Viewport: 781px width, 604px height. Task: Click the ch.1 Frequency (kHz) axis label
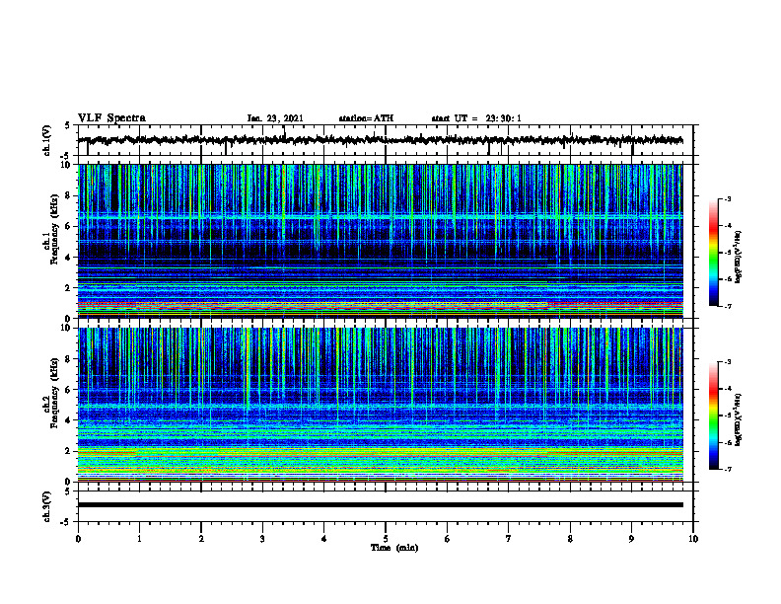click(51, 230)
